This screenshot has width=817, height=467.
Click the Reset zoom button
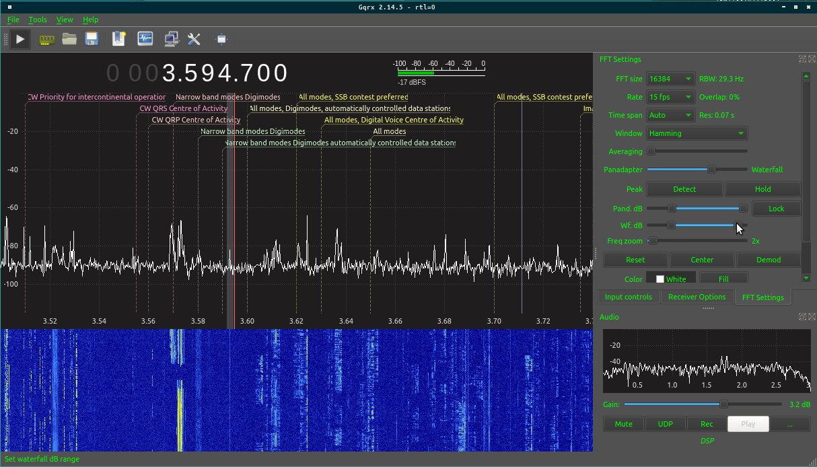(635, 260)
